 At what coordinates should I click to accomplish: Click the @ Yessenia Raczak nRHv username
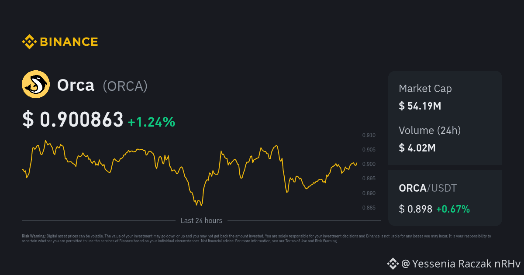(x=461, y=264)
